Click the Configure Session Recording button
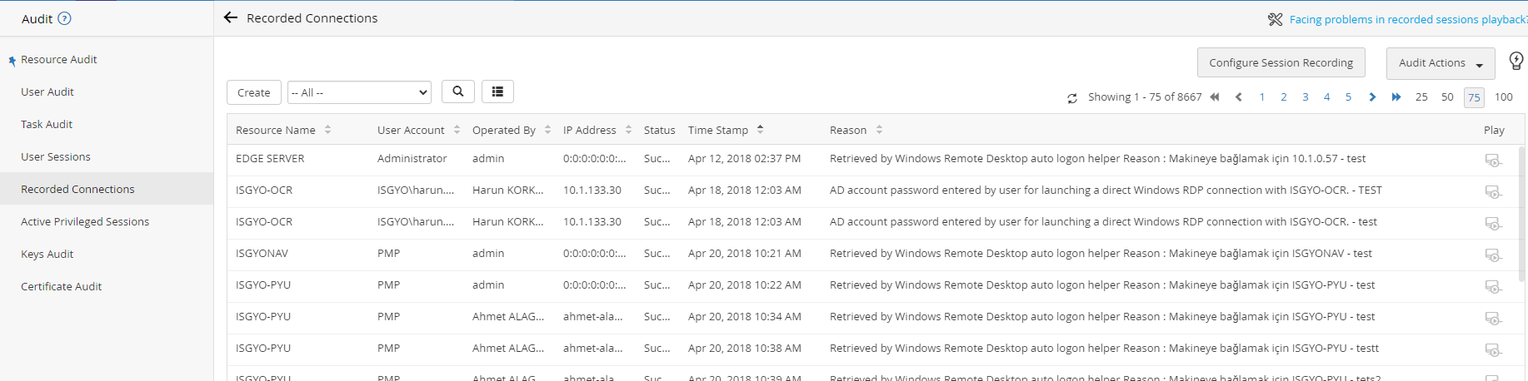This screenshot has width=1528, height=381. point(1281,63)
